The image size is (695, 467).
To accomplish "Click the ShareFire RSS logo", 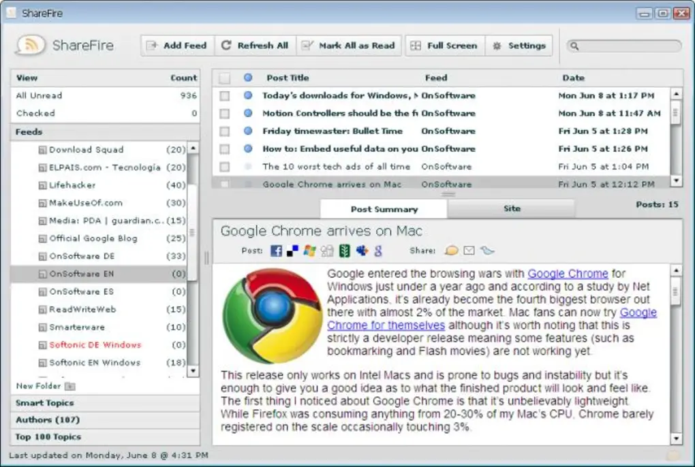I will 31,45.
